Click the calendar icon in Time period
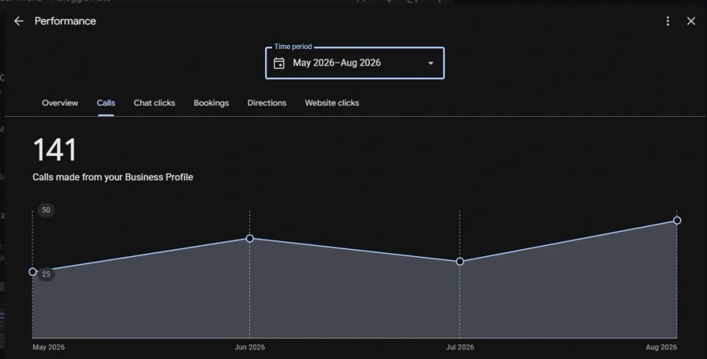Screen dimensions: 707x359 point(279,63)
